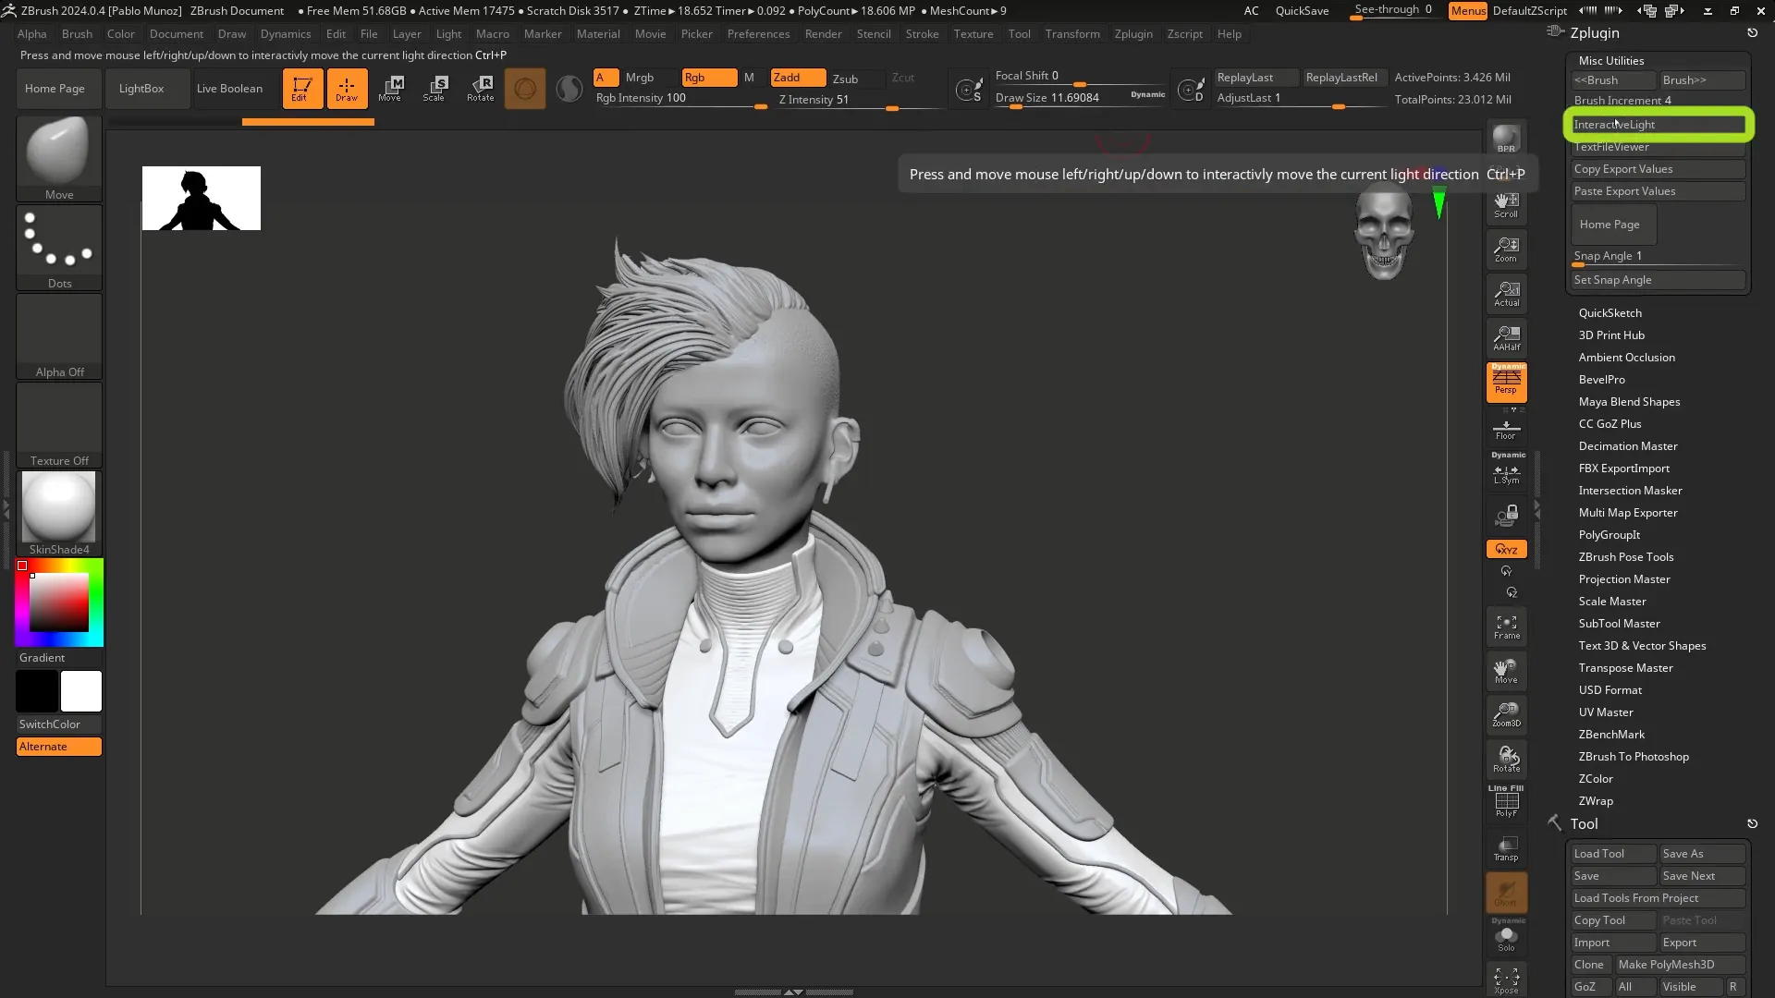Expand the 3D Print Hub section

(1610, 335)
